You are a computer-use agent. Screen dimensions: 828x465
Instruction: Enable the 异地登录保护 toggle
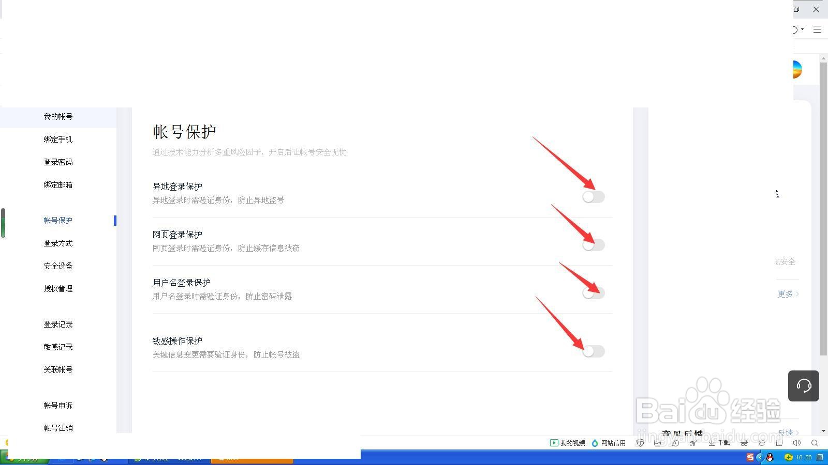point(593,197)
